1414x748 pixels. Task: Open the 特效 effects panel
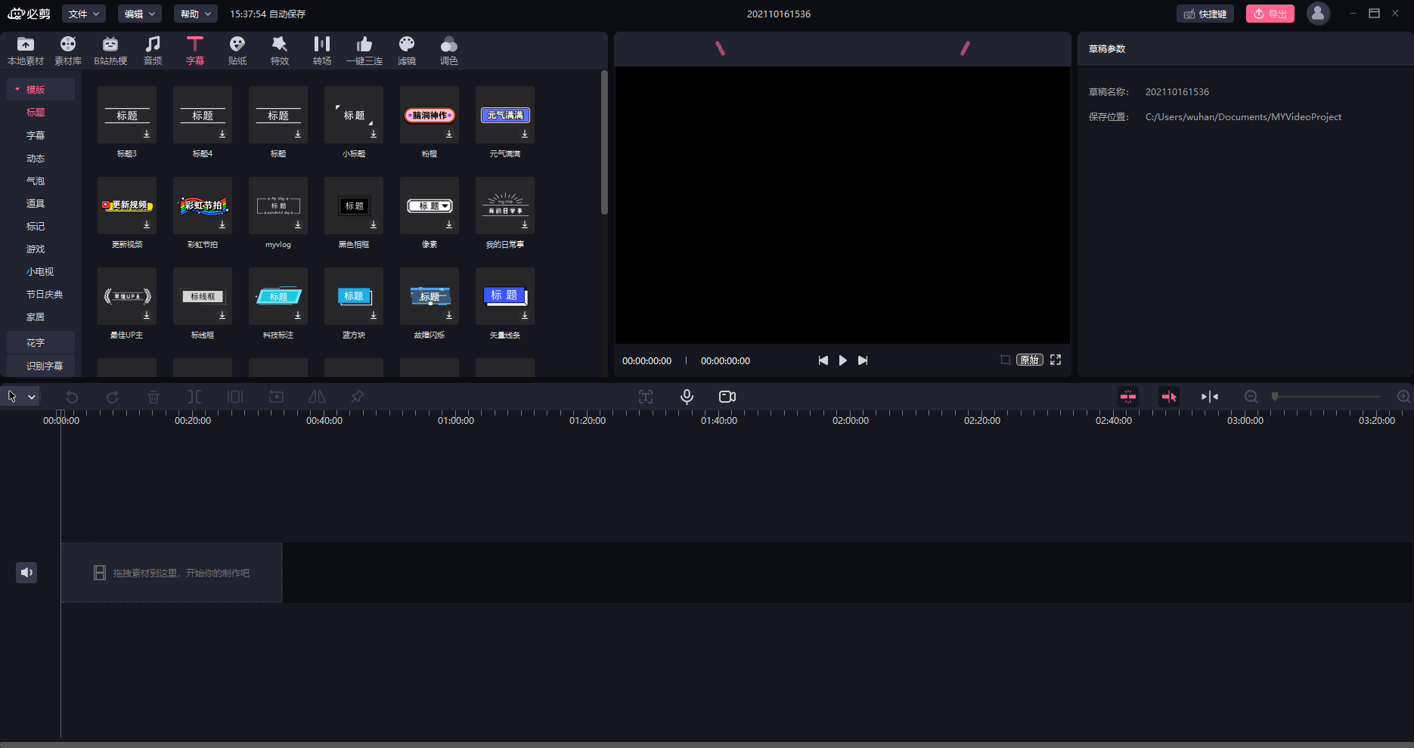click(x=280, y=51)
